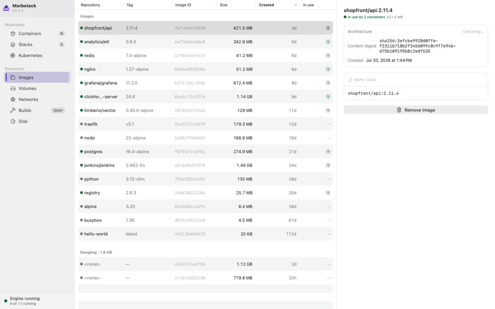Select the nginx image row
Viewport: 495px width, 309px height.
(x=205, y=69)
